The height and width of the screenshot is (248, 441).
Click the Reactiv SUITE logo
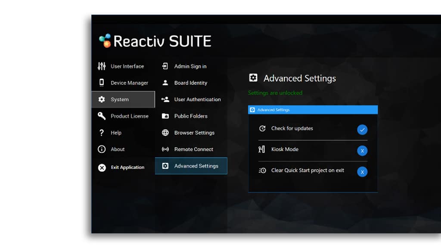click(155, 41)
